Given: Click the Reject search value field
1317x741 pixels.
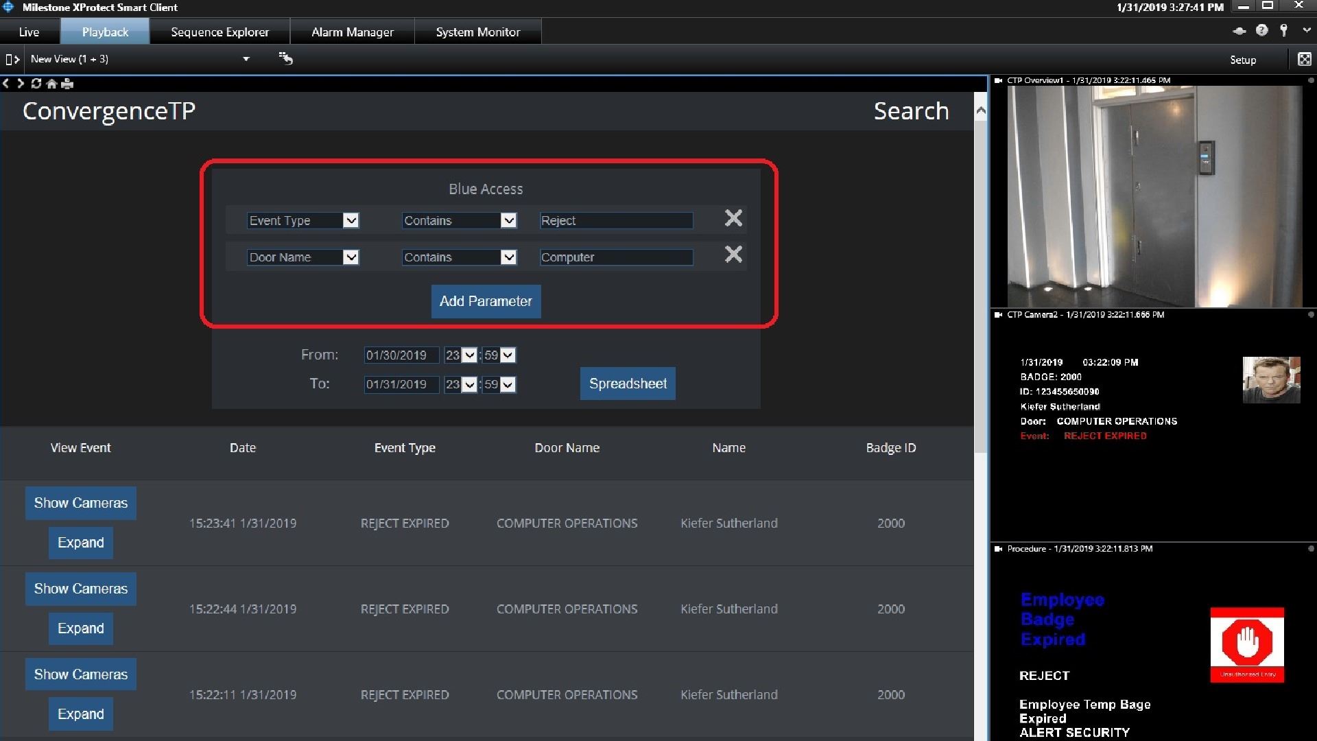Looking at the screenshot, I should [x=616, y=220].
